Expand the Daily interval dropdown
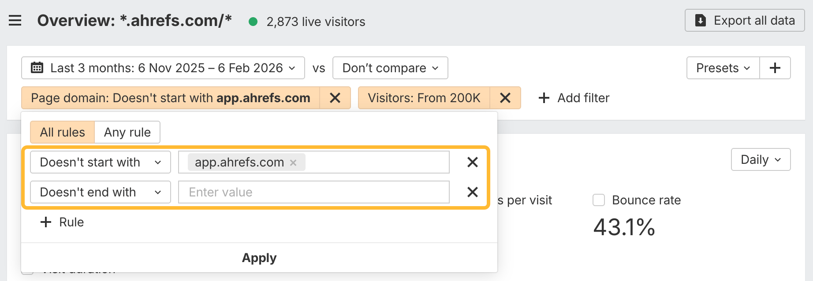 coord(761,159)
